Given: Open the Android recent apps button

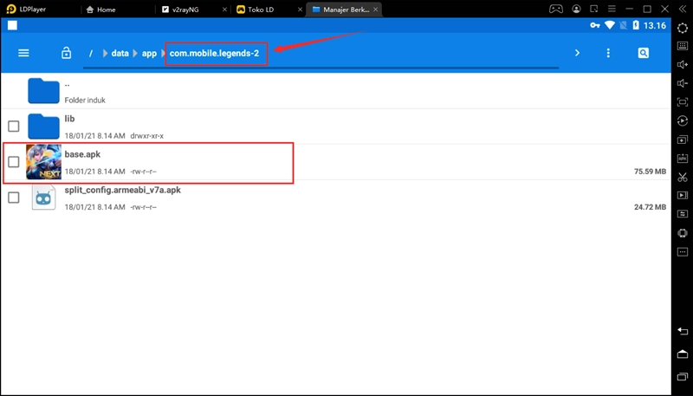Looking at the screenshot, I should [x=683, y=377].
